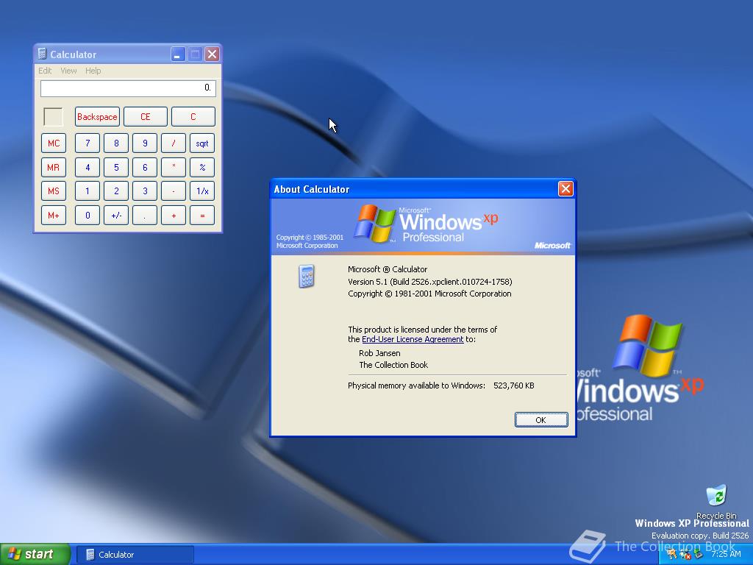This screenshot has height=565, width=753.
Task: Click the 1/x reciprocal button
Action: click(202, 191)
